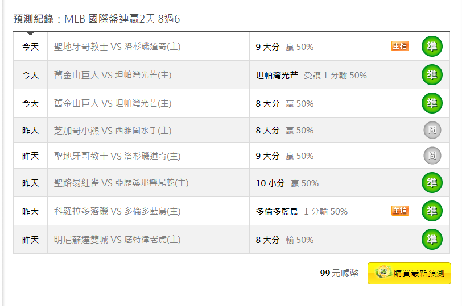The image size is (462, 306).
Task: Open 芝加哥小熊 VS 西雅圖水手 matchup
Action: [x=113, y=130]
